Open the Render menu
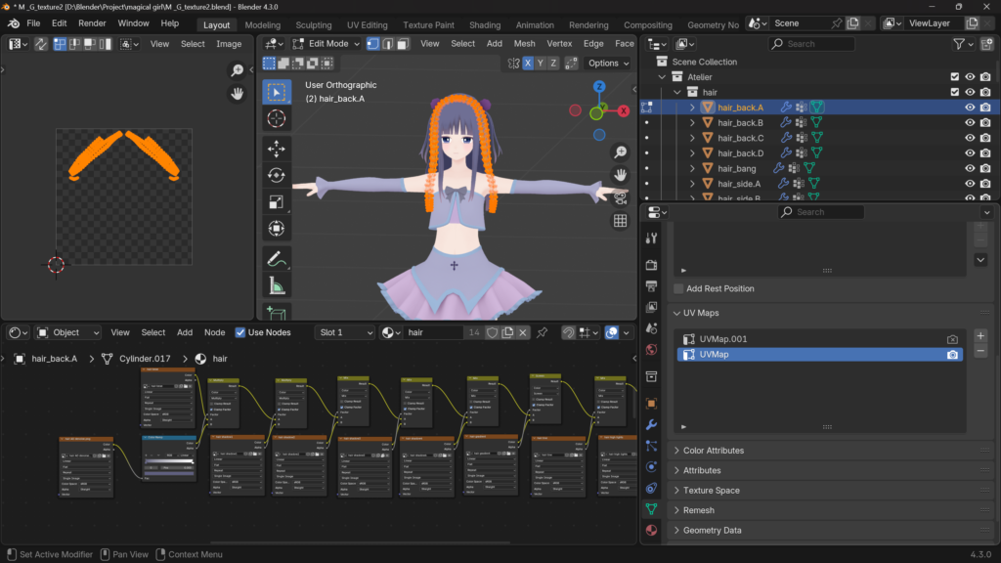1001x563 pixels. (x=92, y=22)
